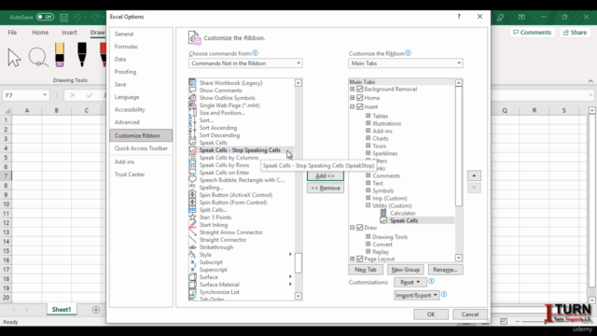597x336 pixels.
Task: Click the Spin Button (ActiveX Control) icon
Action: 193,195
